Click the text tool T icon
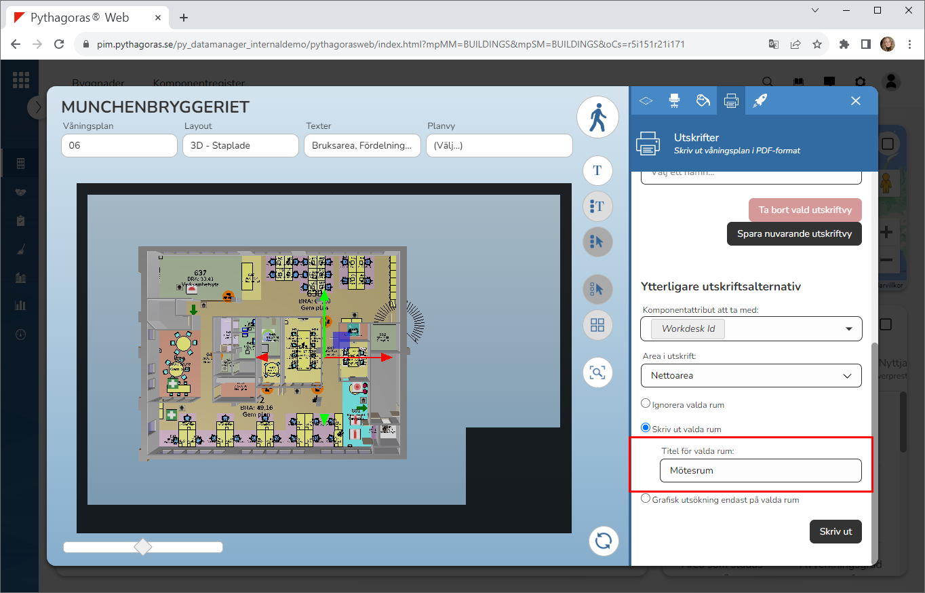 coord(597,170)
